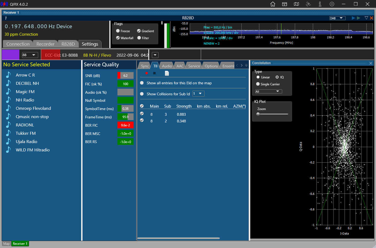Open the Home view icon in title bar
This screenshot has width=376, height=248.
pyautogui.click(x=273, y=4)
